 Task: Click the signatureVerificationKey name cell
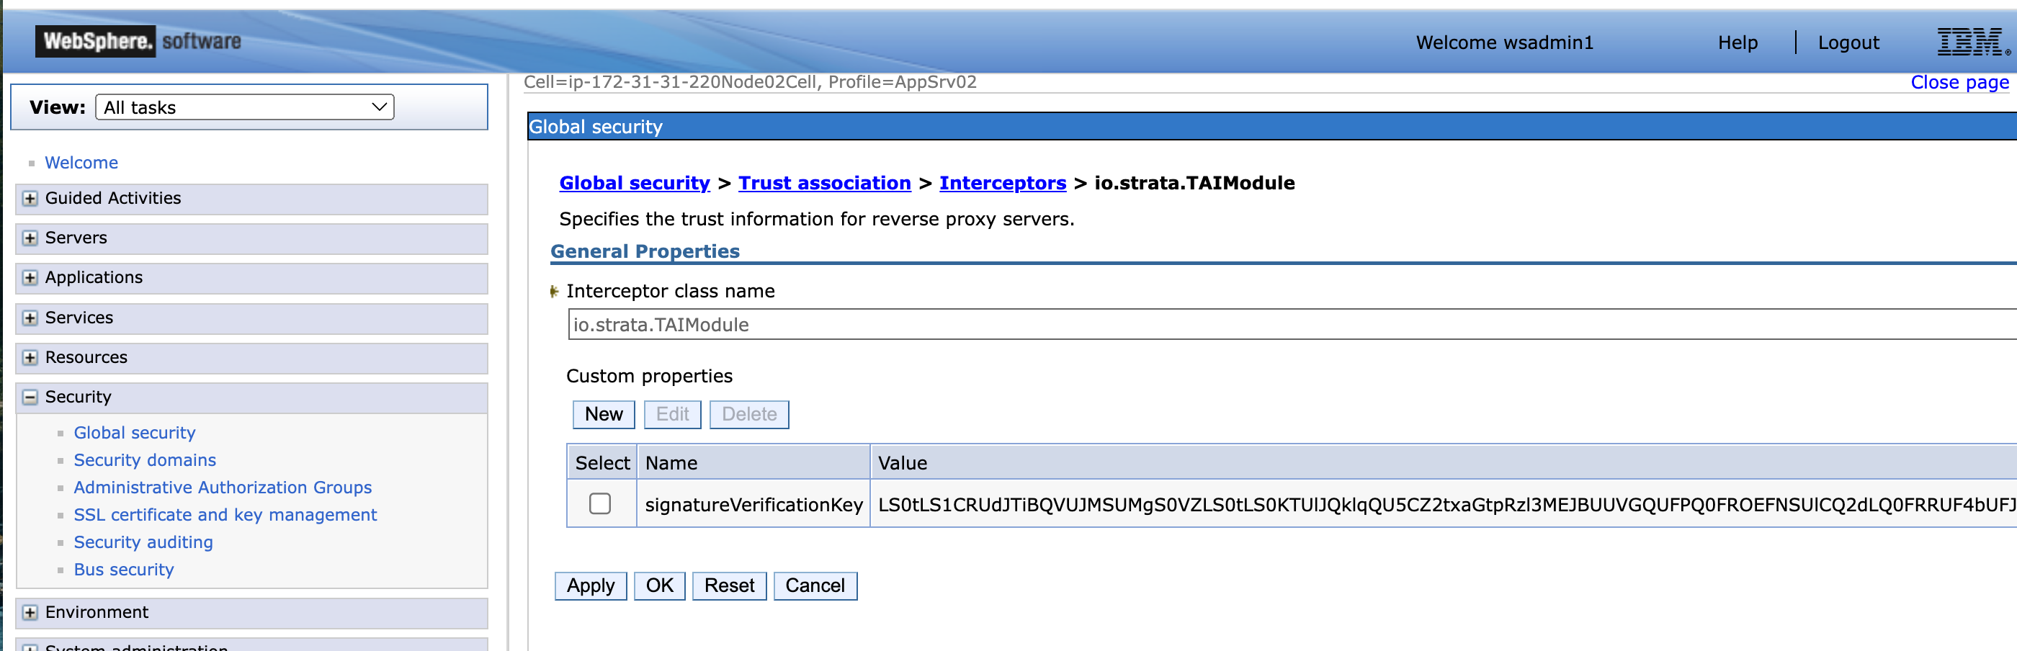click(753, 506)
